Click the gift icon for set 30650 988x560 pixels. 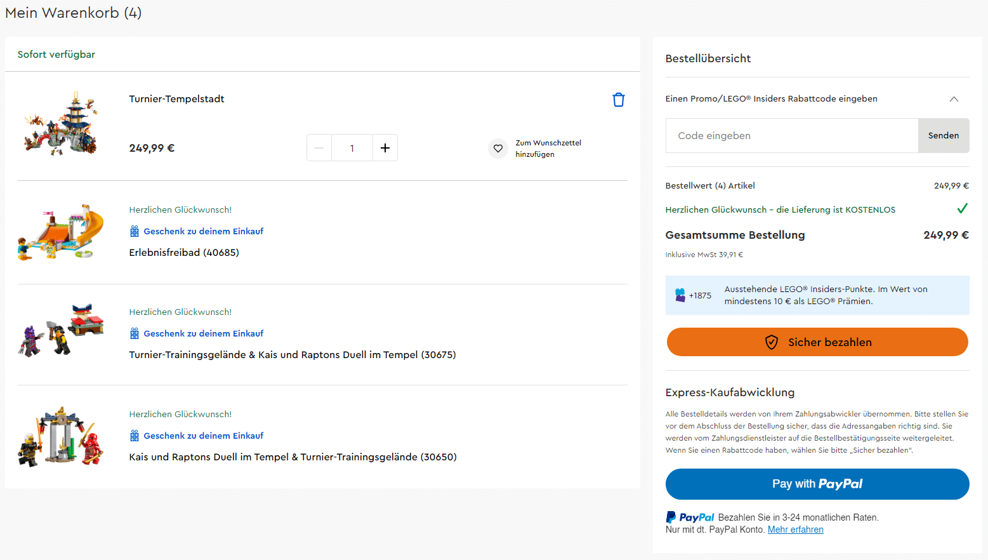click(x=135, y=436)
